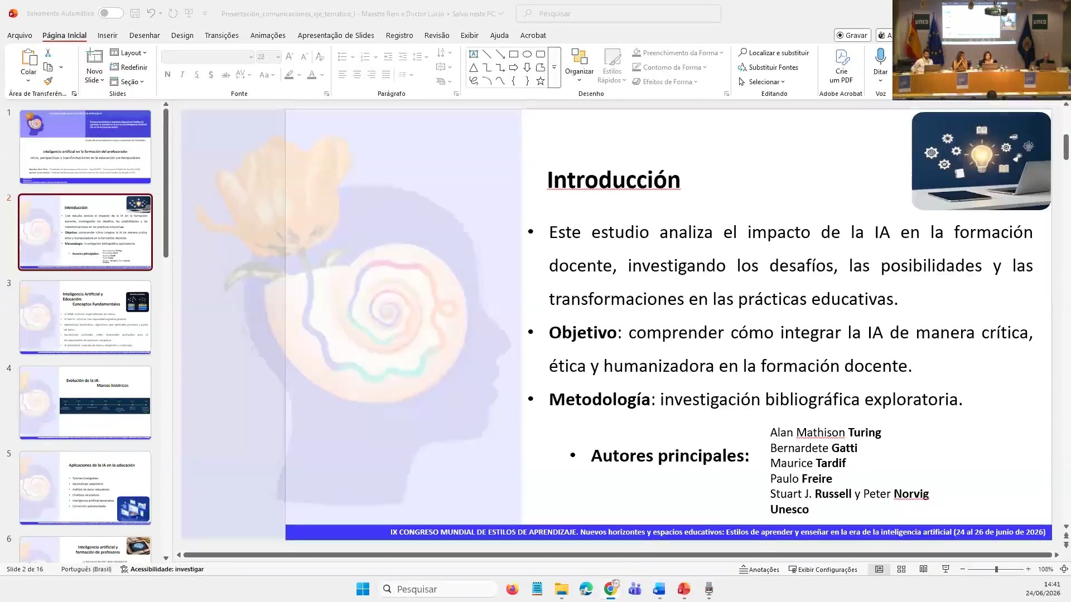The width and height of the screenshot is (1071, 602).
Task: Open font name combo box
Action: 208,56
